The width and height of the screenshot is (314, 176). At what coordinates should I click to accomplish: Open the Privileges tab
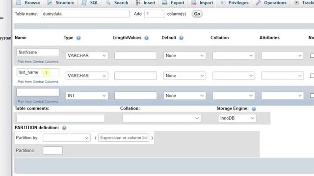point(235,3)
